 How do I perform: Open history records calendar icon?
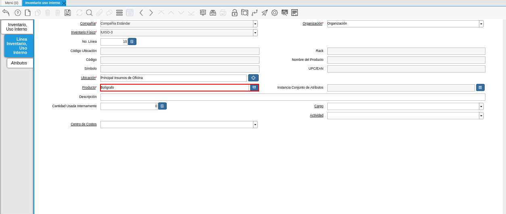pos(130,12)
